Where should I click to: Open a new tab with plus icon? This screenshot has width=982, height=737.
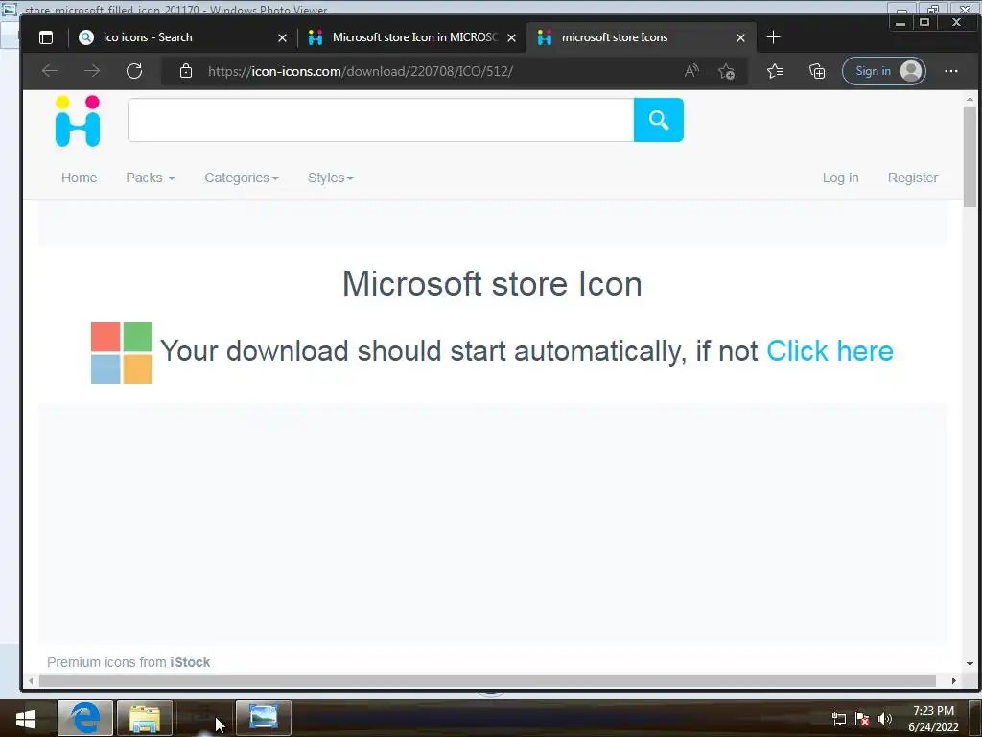point(774,37)
